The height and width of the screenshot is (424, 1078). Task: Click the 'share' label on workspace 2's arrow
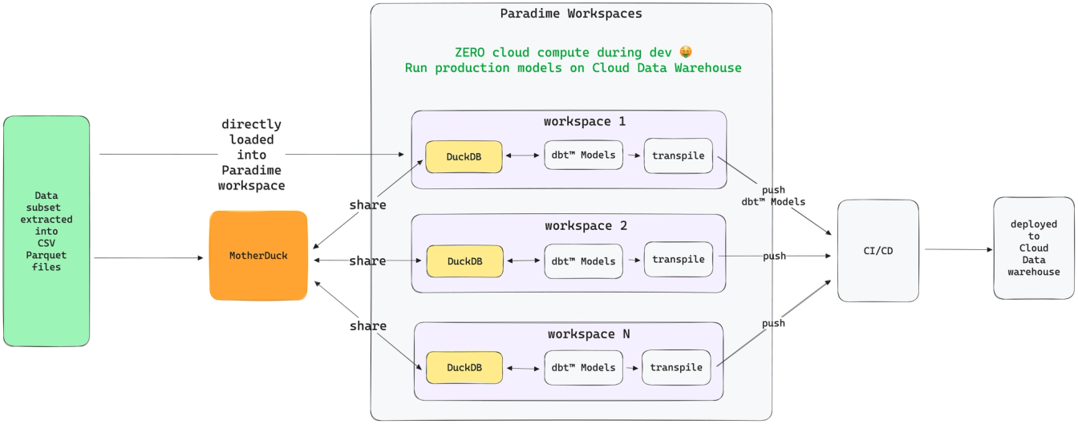point(367,261)
